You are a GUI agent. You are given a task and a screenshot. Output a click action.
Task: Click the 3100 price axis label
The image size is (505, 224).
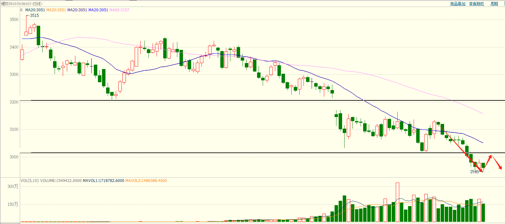(x=14, y=129)
